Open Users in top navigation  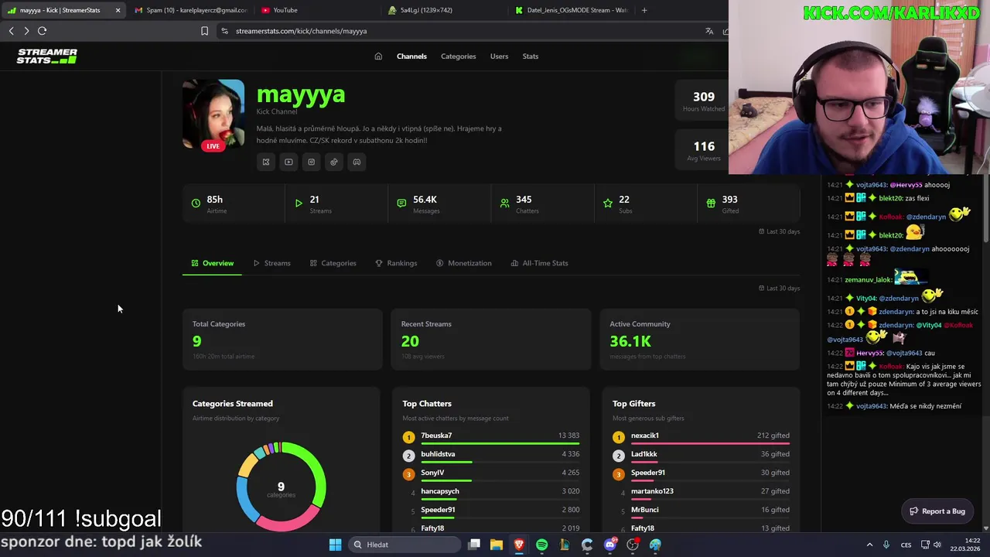tap(499, 56)
